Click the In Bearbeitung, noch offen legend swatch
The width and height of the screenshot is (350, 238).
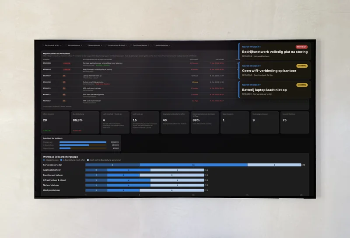[61, 160]
